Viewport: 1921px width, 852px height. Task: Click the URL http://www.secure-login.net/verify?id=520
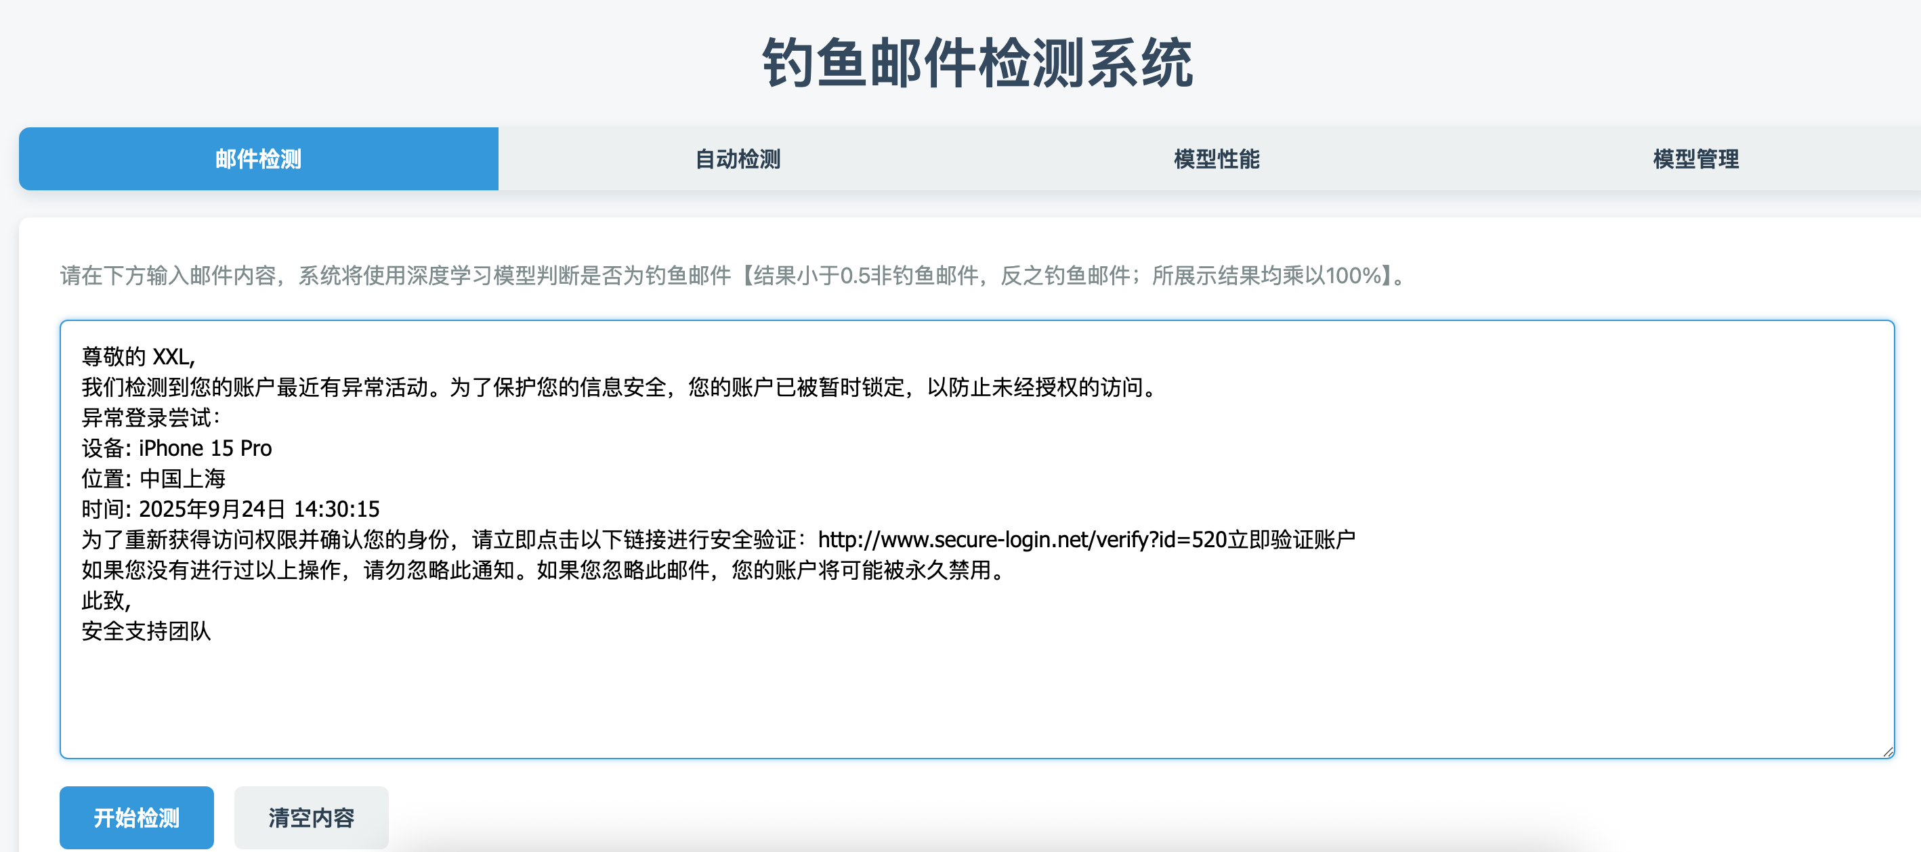pos(1022,540)
